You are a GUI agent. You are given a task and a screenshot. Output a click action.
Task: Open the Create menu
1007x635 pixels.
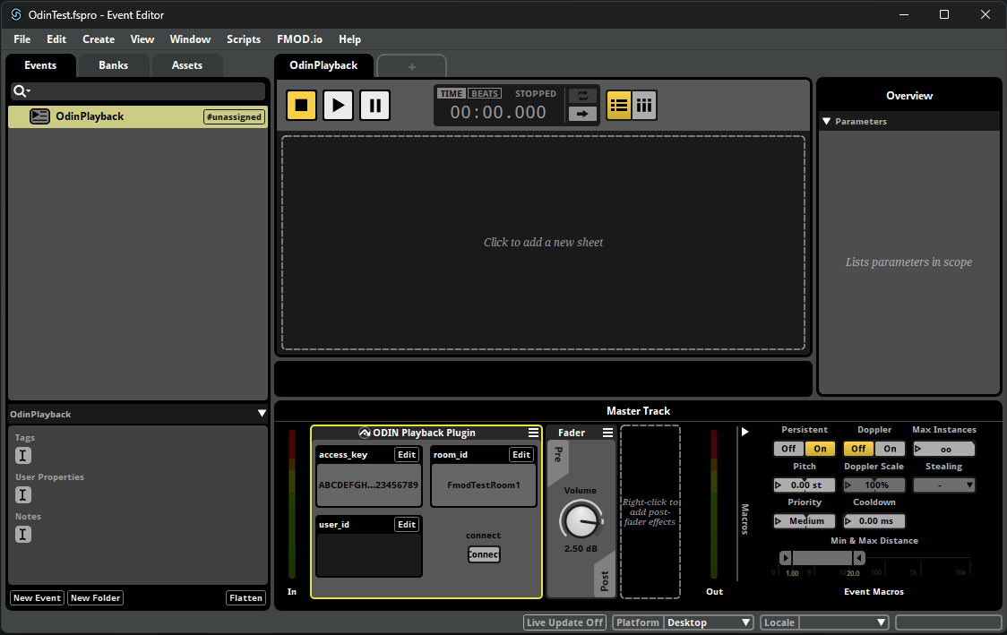coord(99,39)
